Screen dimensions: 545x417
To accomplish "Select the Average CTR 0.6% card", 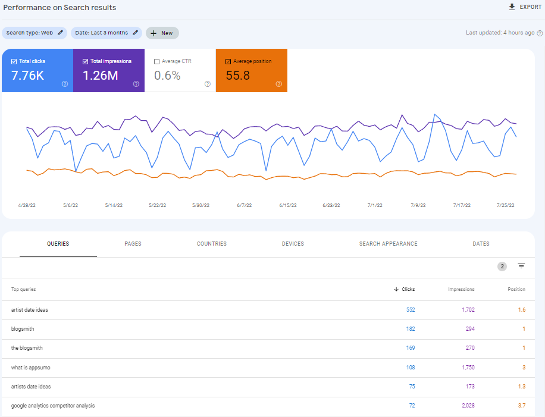I will [x=180, y=71].
